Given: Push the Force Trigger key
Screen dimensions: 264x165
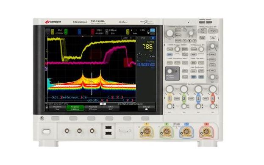Looking at the screenshot, I should pyautogui.click(x=185, y=49).
